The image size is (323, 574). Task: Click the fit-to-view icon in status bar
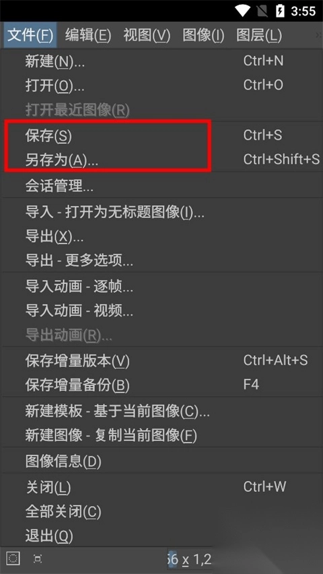coord(38,559)
